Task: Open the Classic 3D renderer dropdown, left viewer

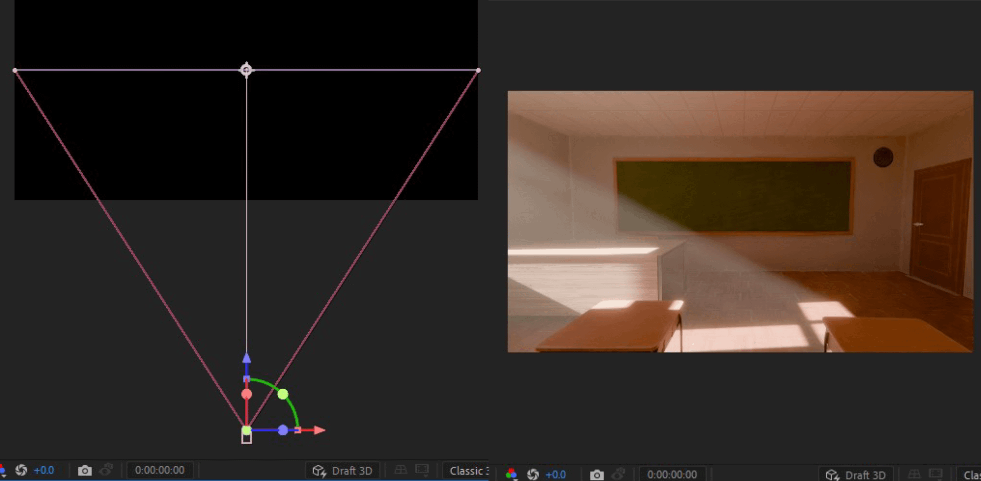Action: [x=467, y=471]
